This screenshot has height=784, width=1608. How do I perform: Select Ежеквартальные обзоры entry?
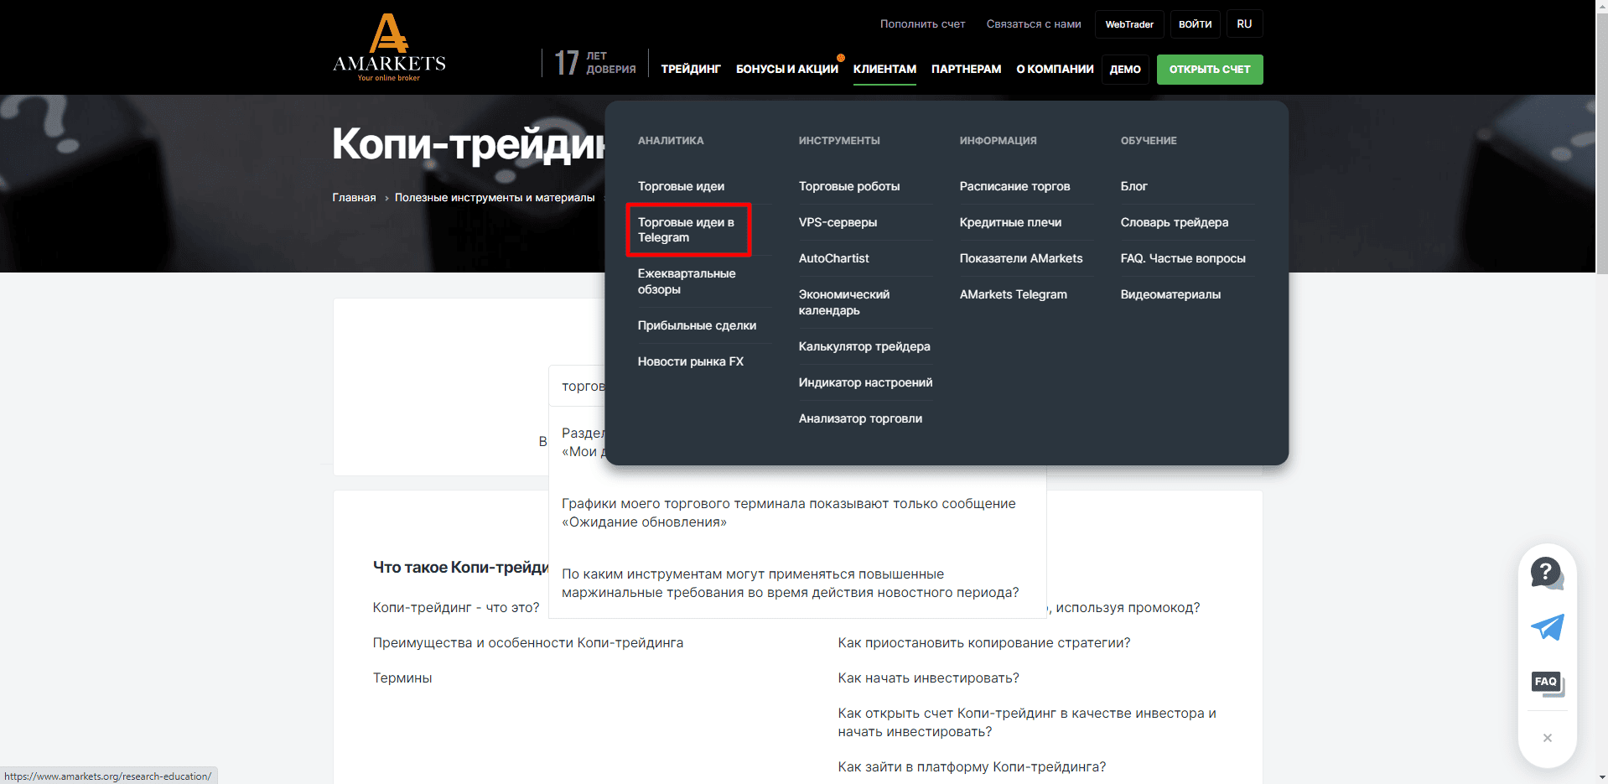[x=687, y=282]
